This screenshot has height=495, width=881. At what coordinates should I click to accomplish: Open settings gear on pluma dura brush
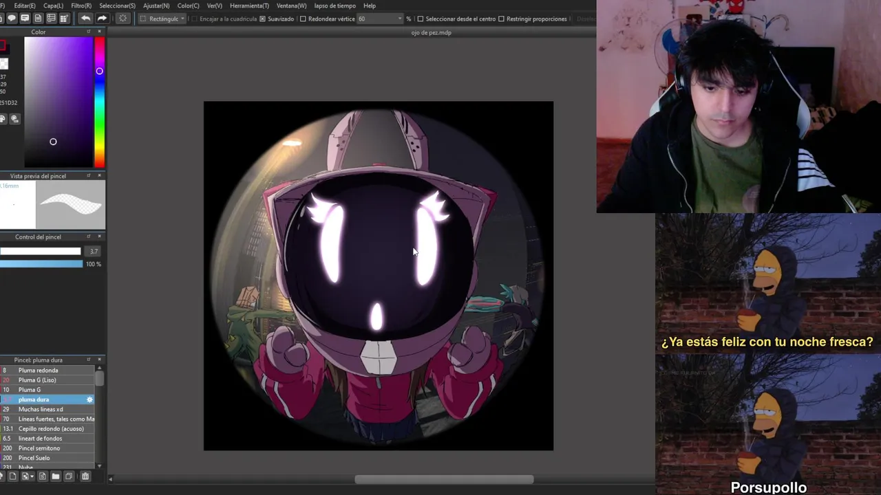89,399
